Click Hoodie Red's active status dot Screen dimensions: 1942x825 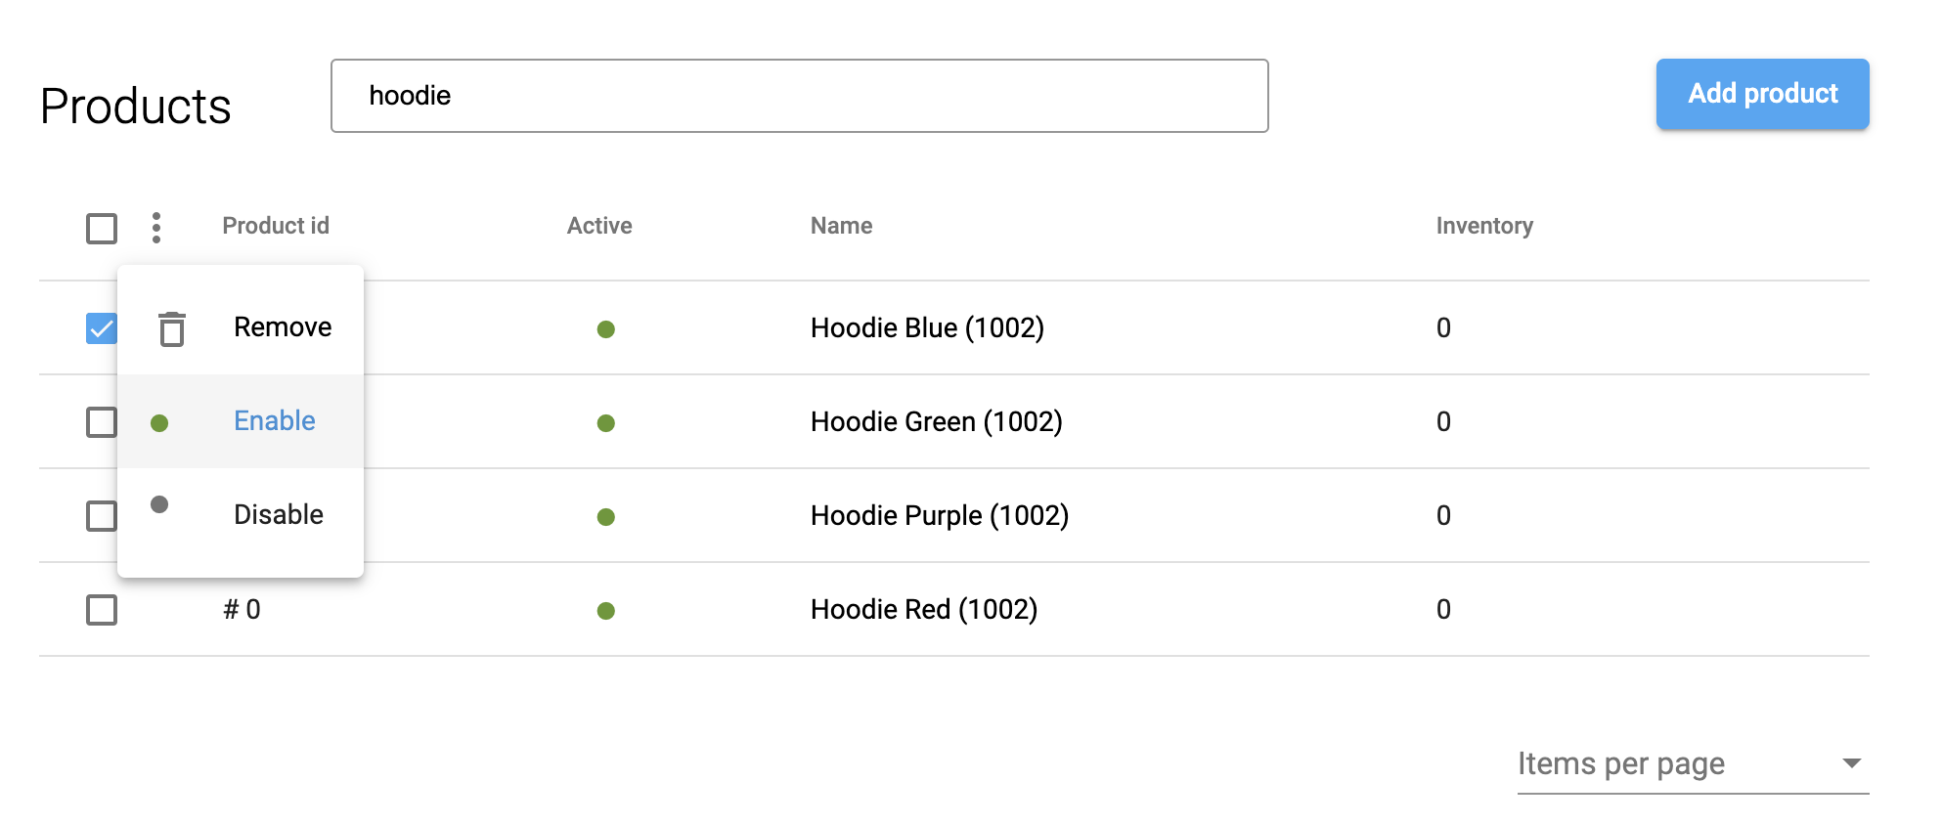click(605, 611)
